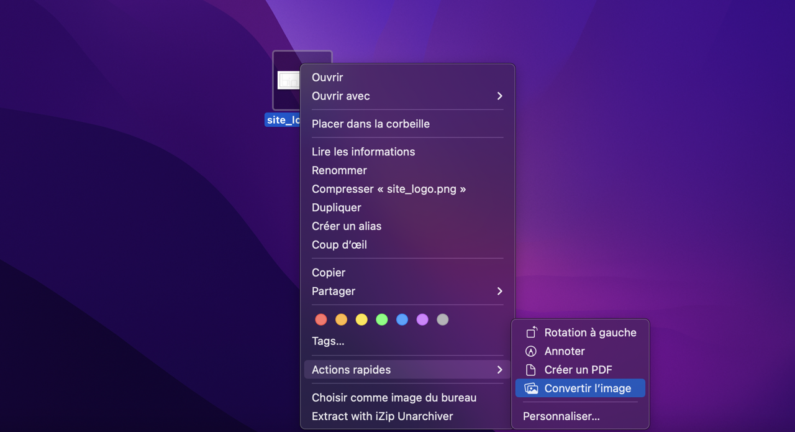Select Convertir l'image in the submenu
Image resolution: width=795 pixels, height=432 pixels.
tap(580, 388)
